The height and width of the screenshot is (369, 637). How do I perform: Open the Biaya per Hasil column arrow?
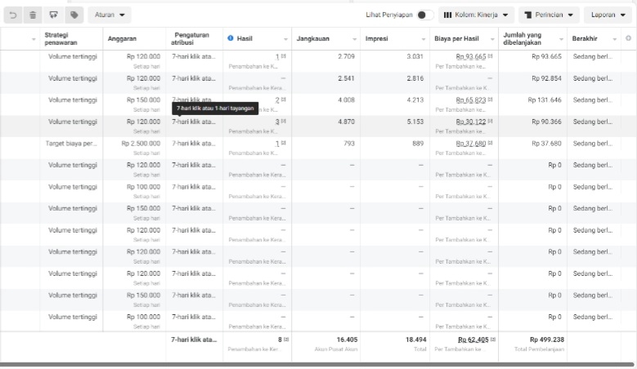492,39
